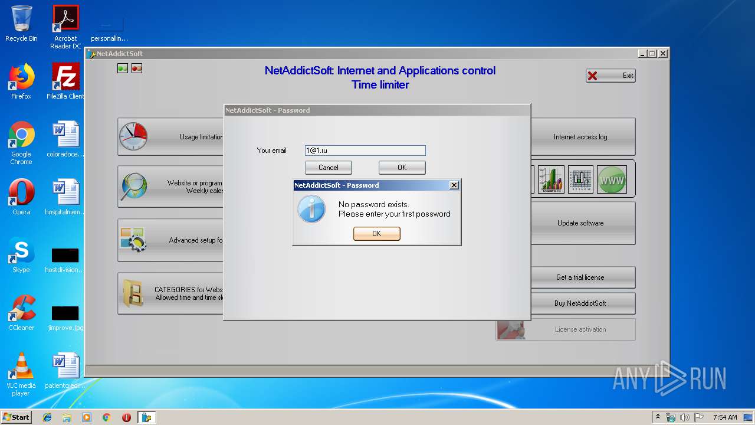Open VLC media player shortcut
Viewport: 755px width, 425px height.
click(21, 374)
